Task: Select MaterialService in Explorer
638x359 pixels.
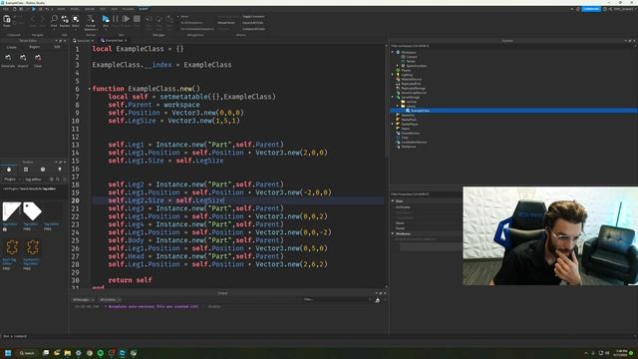Action: tap(412, 79)
